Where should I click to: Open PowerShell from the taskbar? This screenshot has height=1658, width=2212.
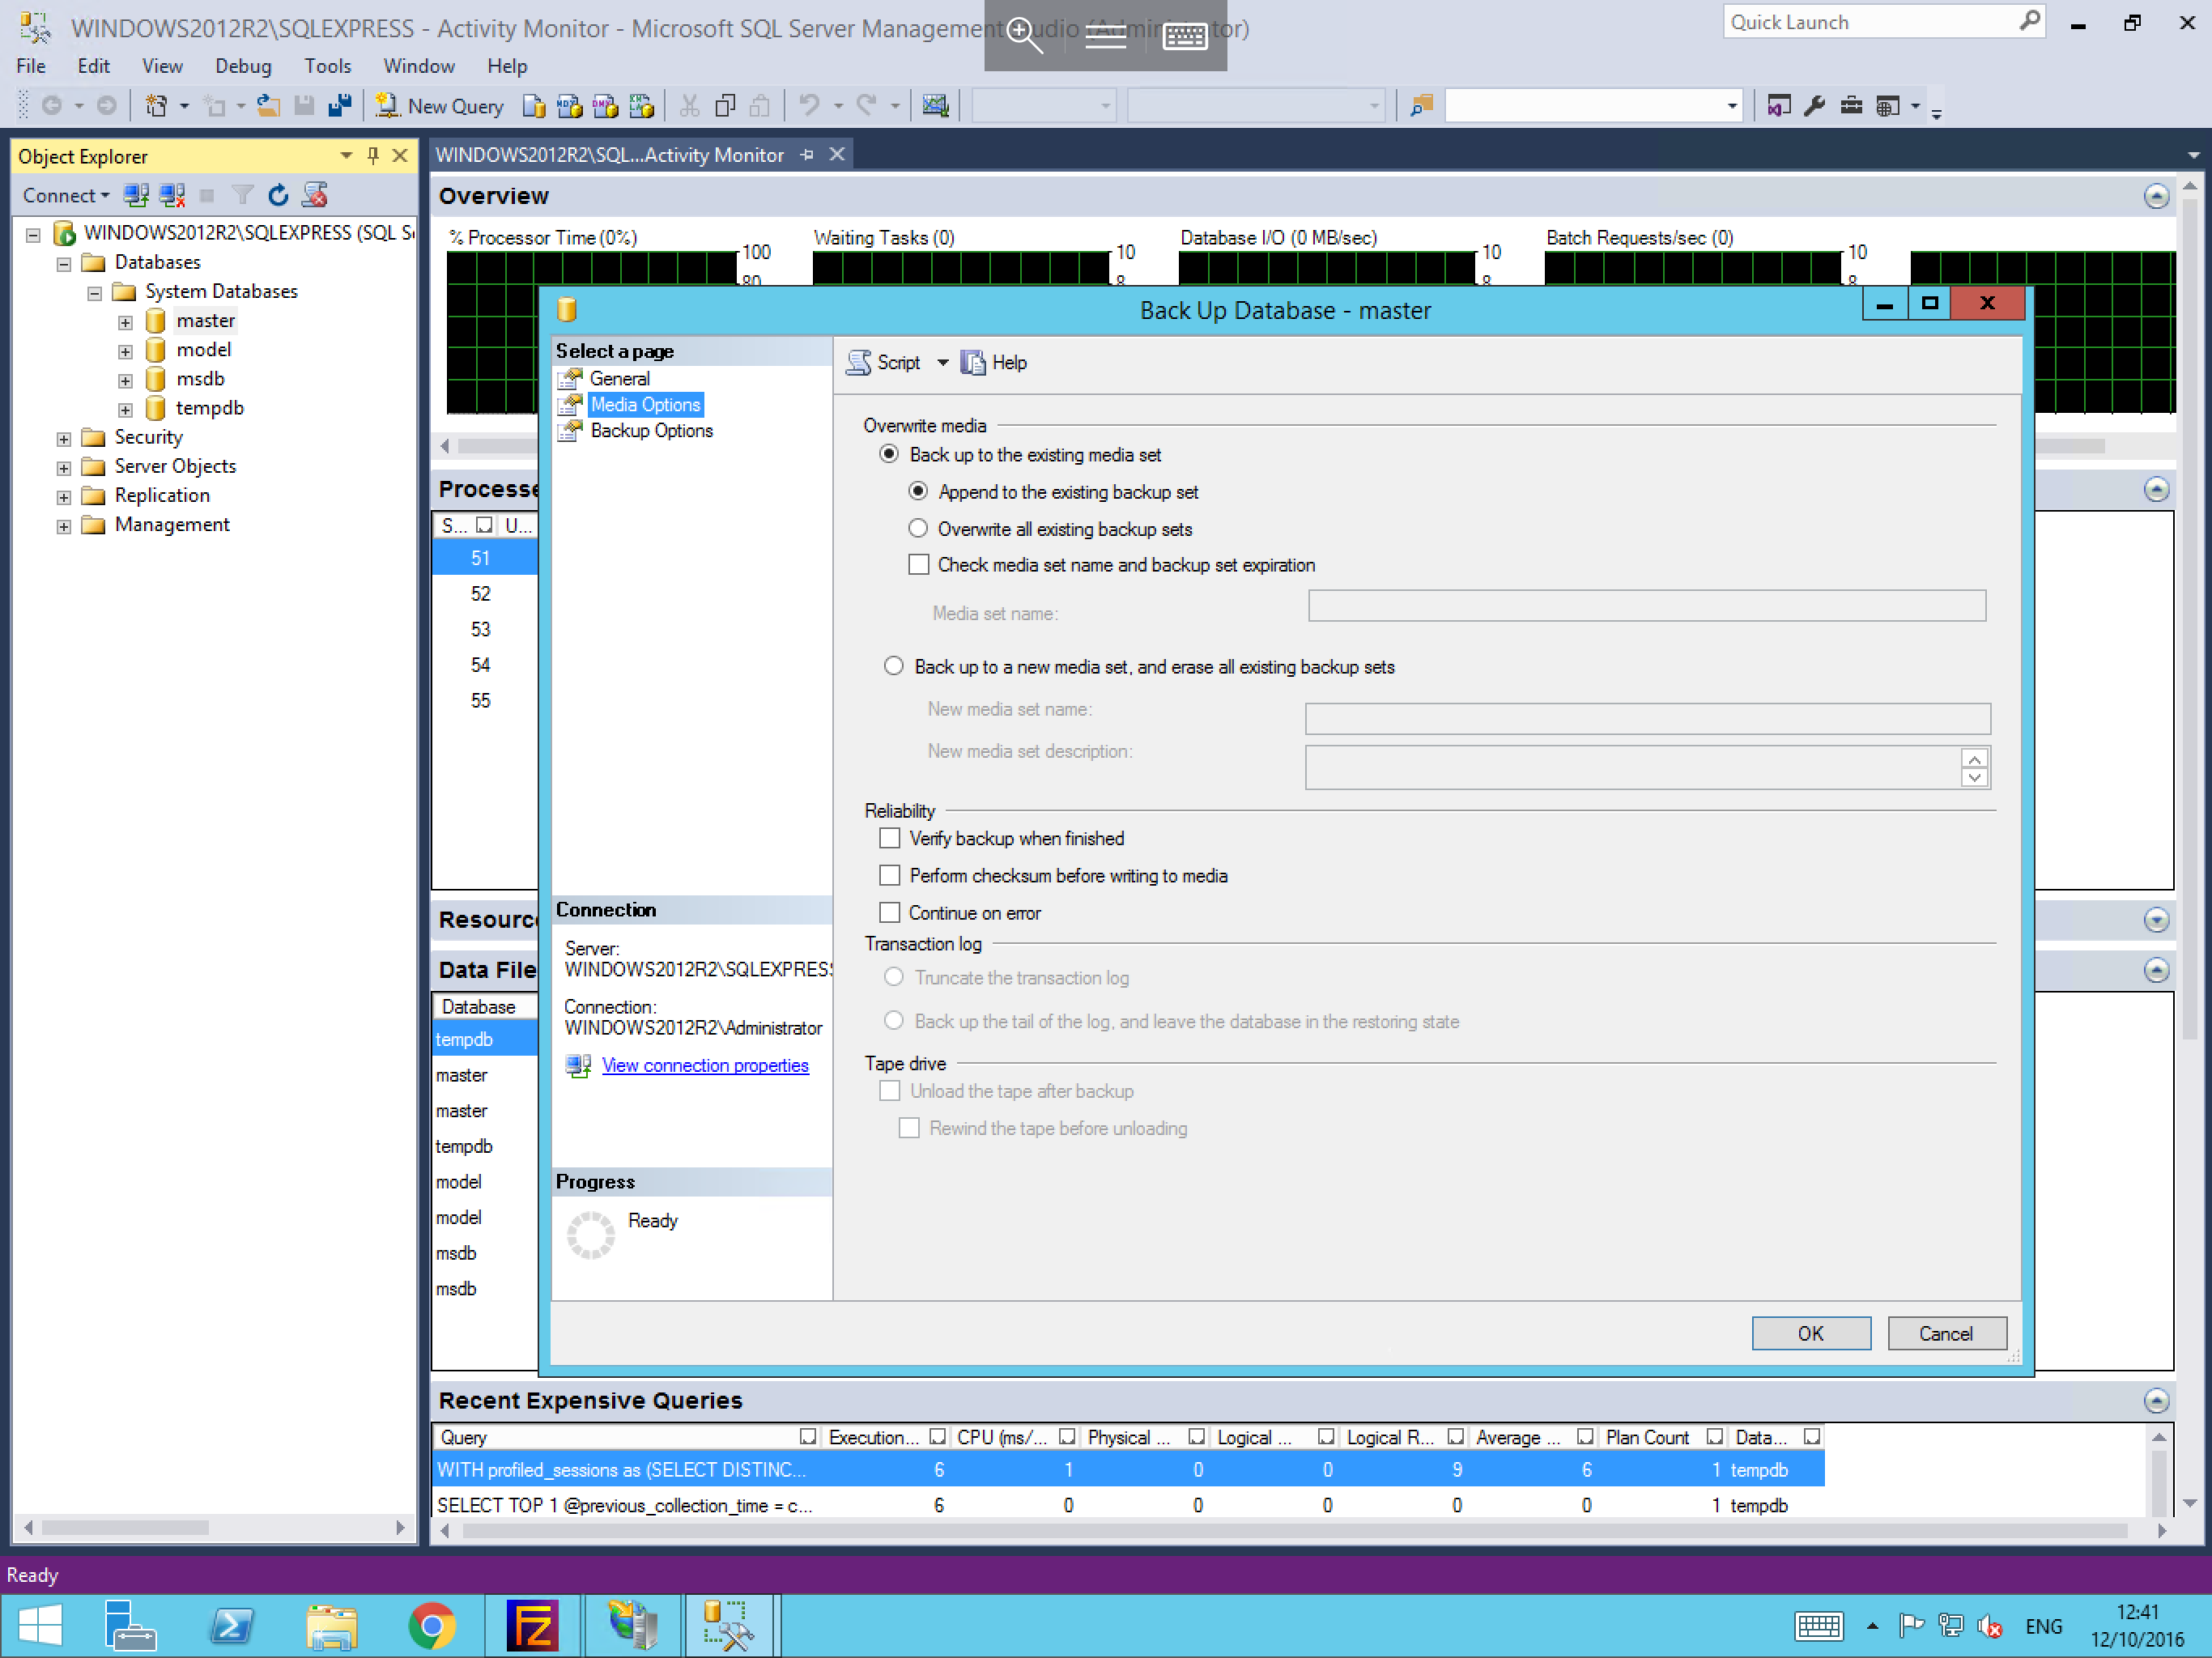232,1625
